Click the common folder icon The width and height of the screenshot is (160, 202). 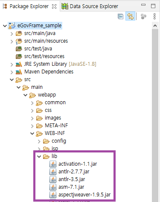tap(39, 103)
